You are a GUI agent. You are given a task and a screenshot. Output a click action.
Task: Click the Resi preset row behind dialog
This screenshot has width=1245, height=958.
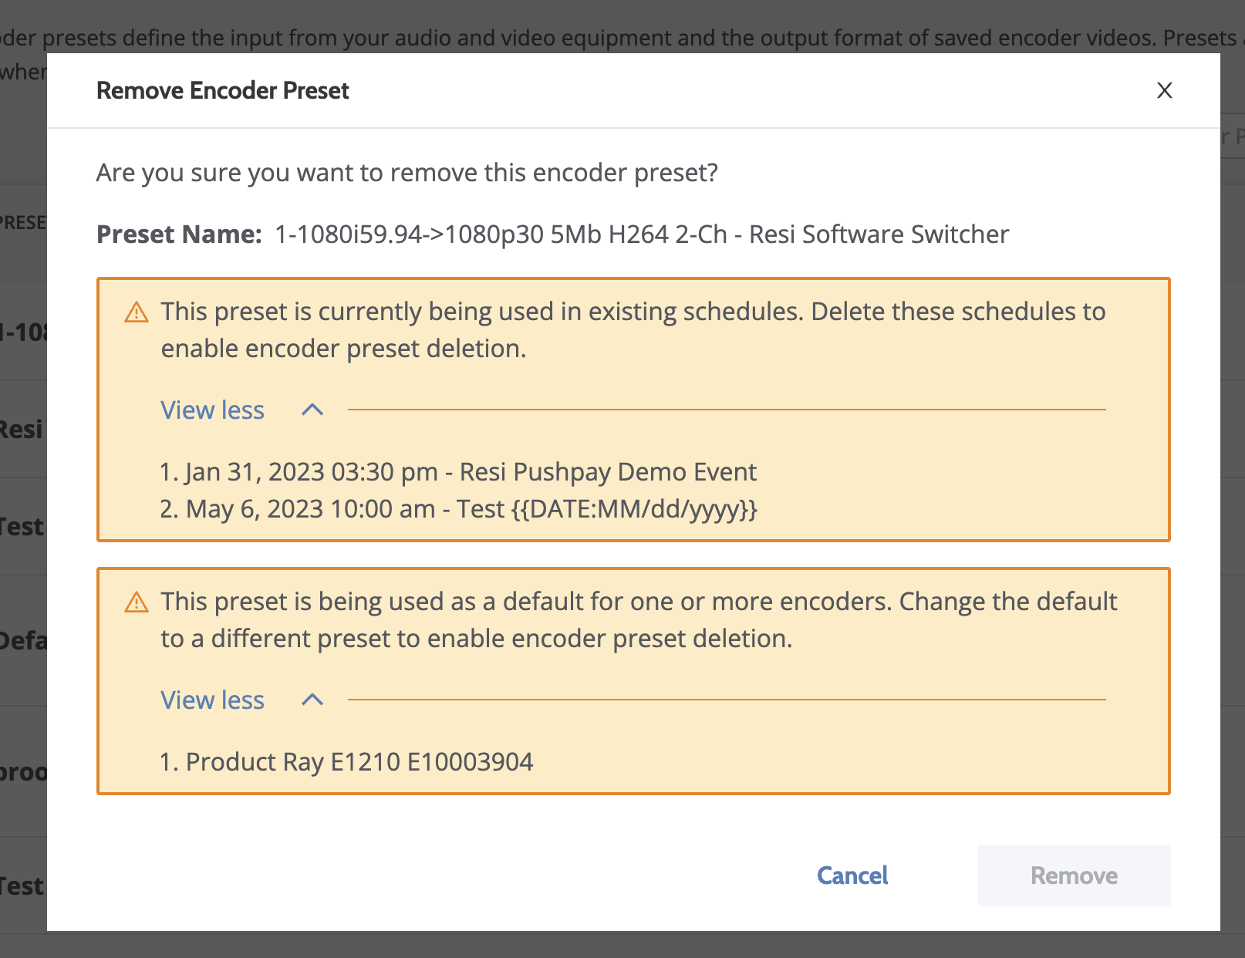pyautogui.click(x=23, y=429)
